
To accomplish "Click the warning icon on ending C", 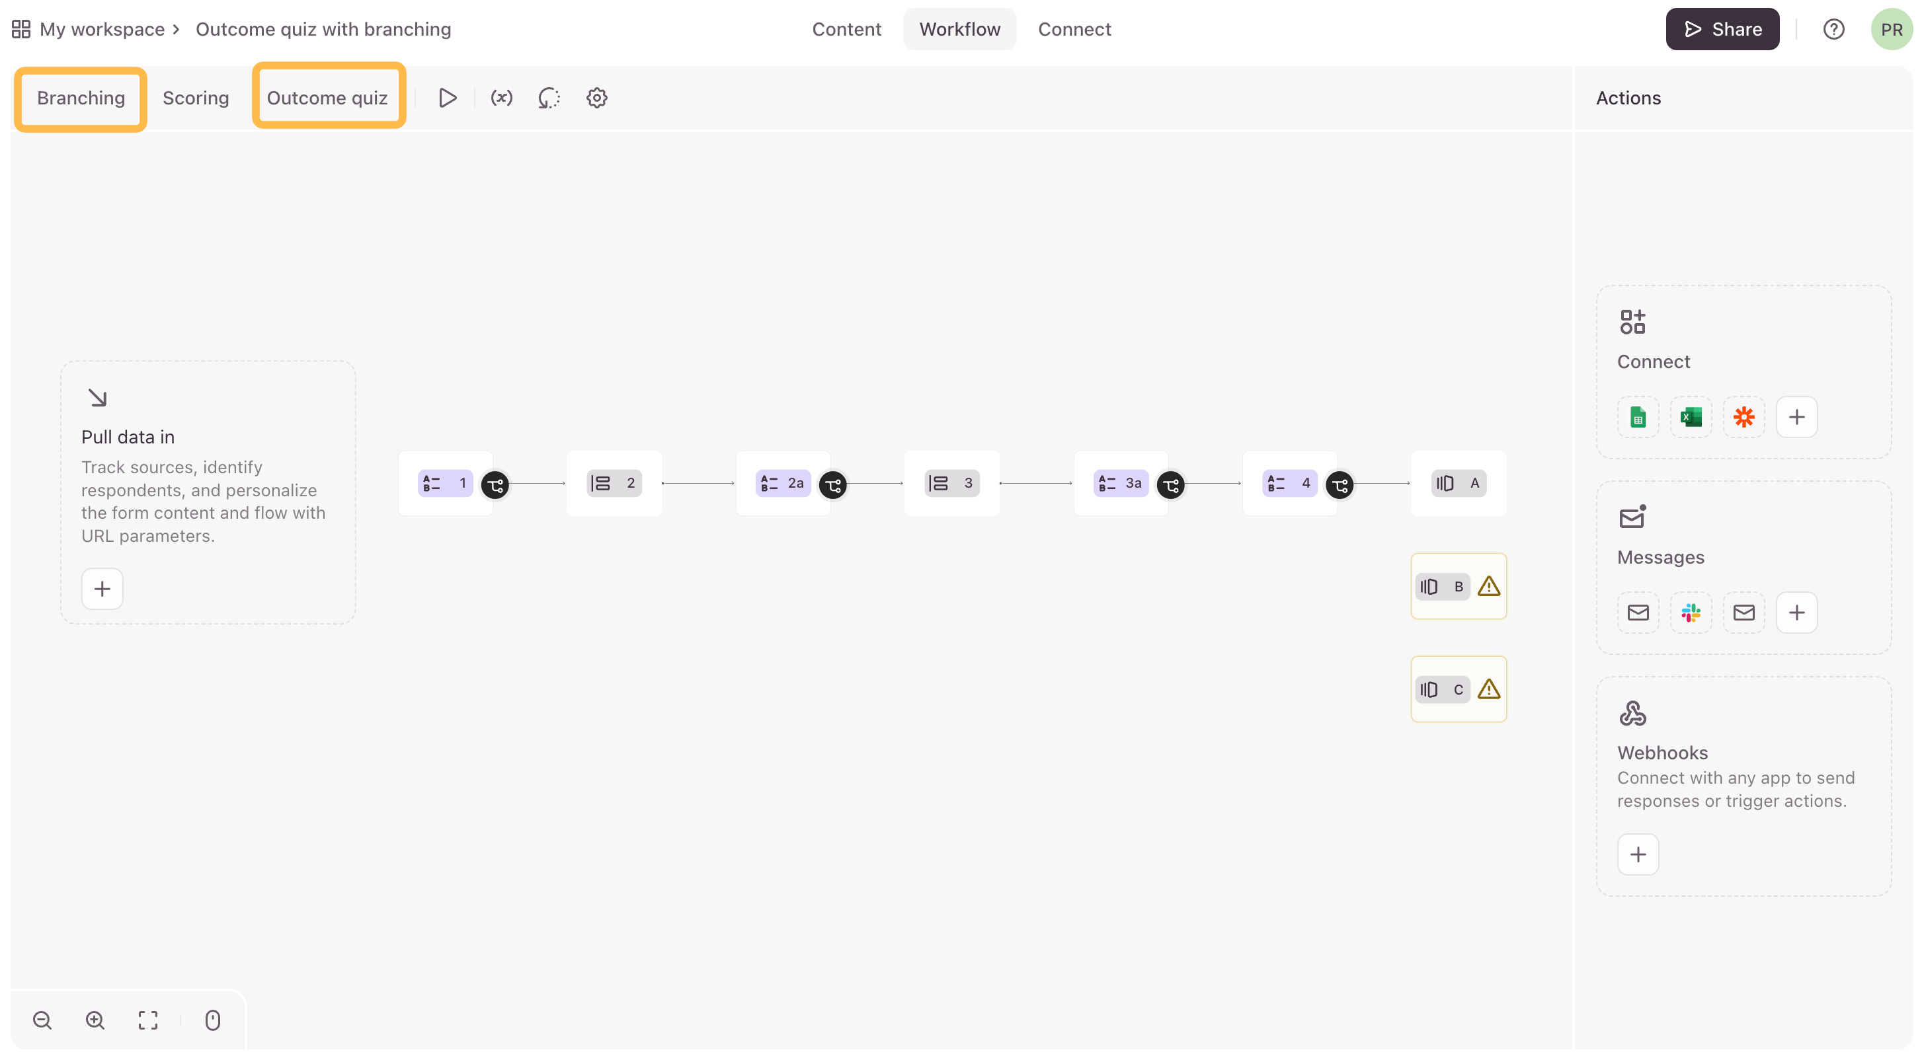I will pos(1488,689).
